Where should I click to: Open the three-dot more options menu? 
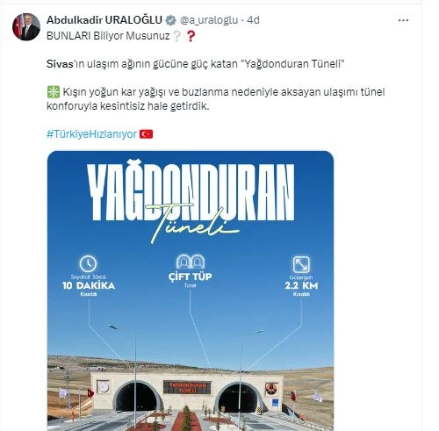pyautogui.click(x=403, y=20)
